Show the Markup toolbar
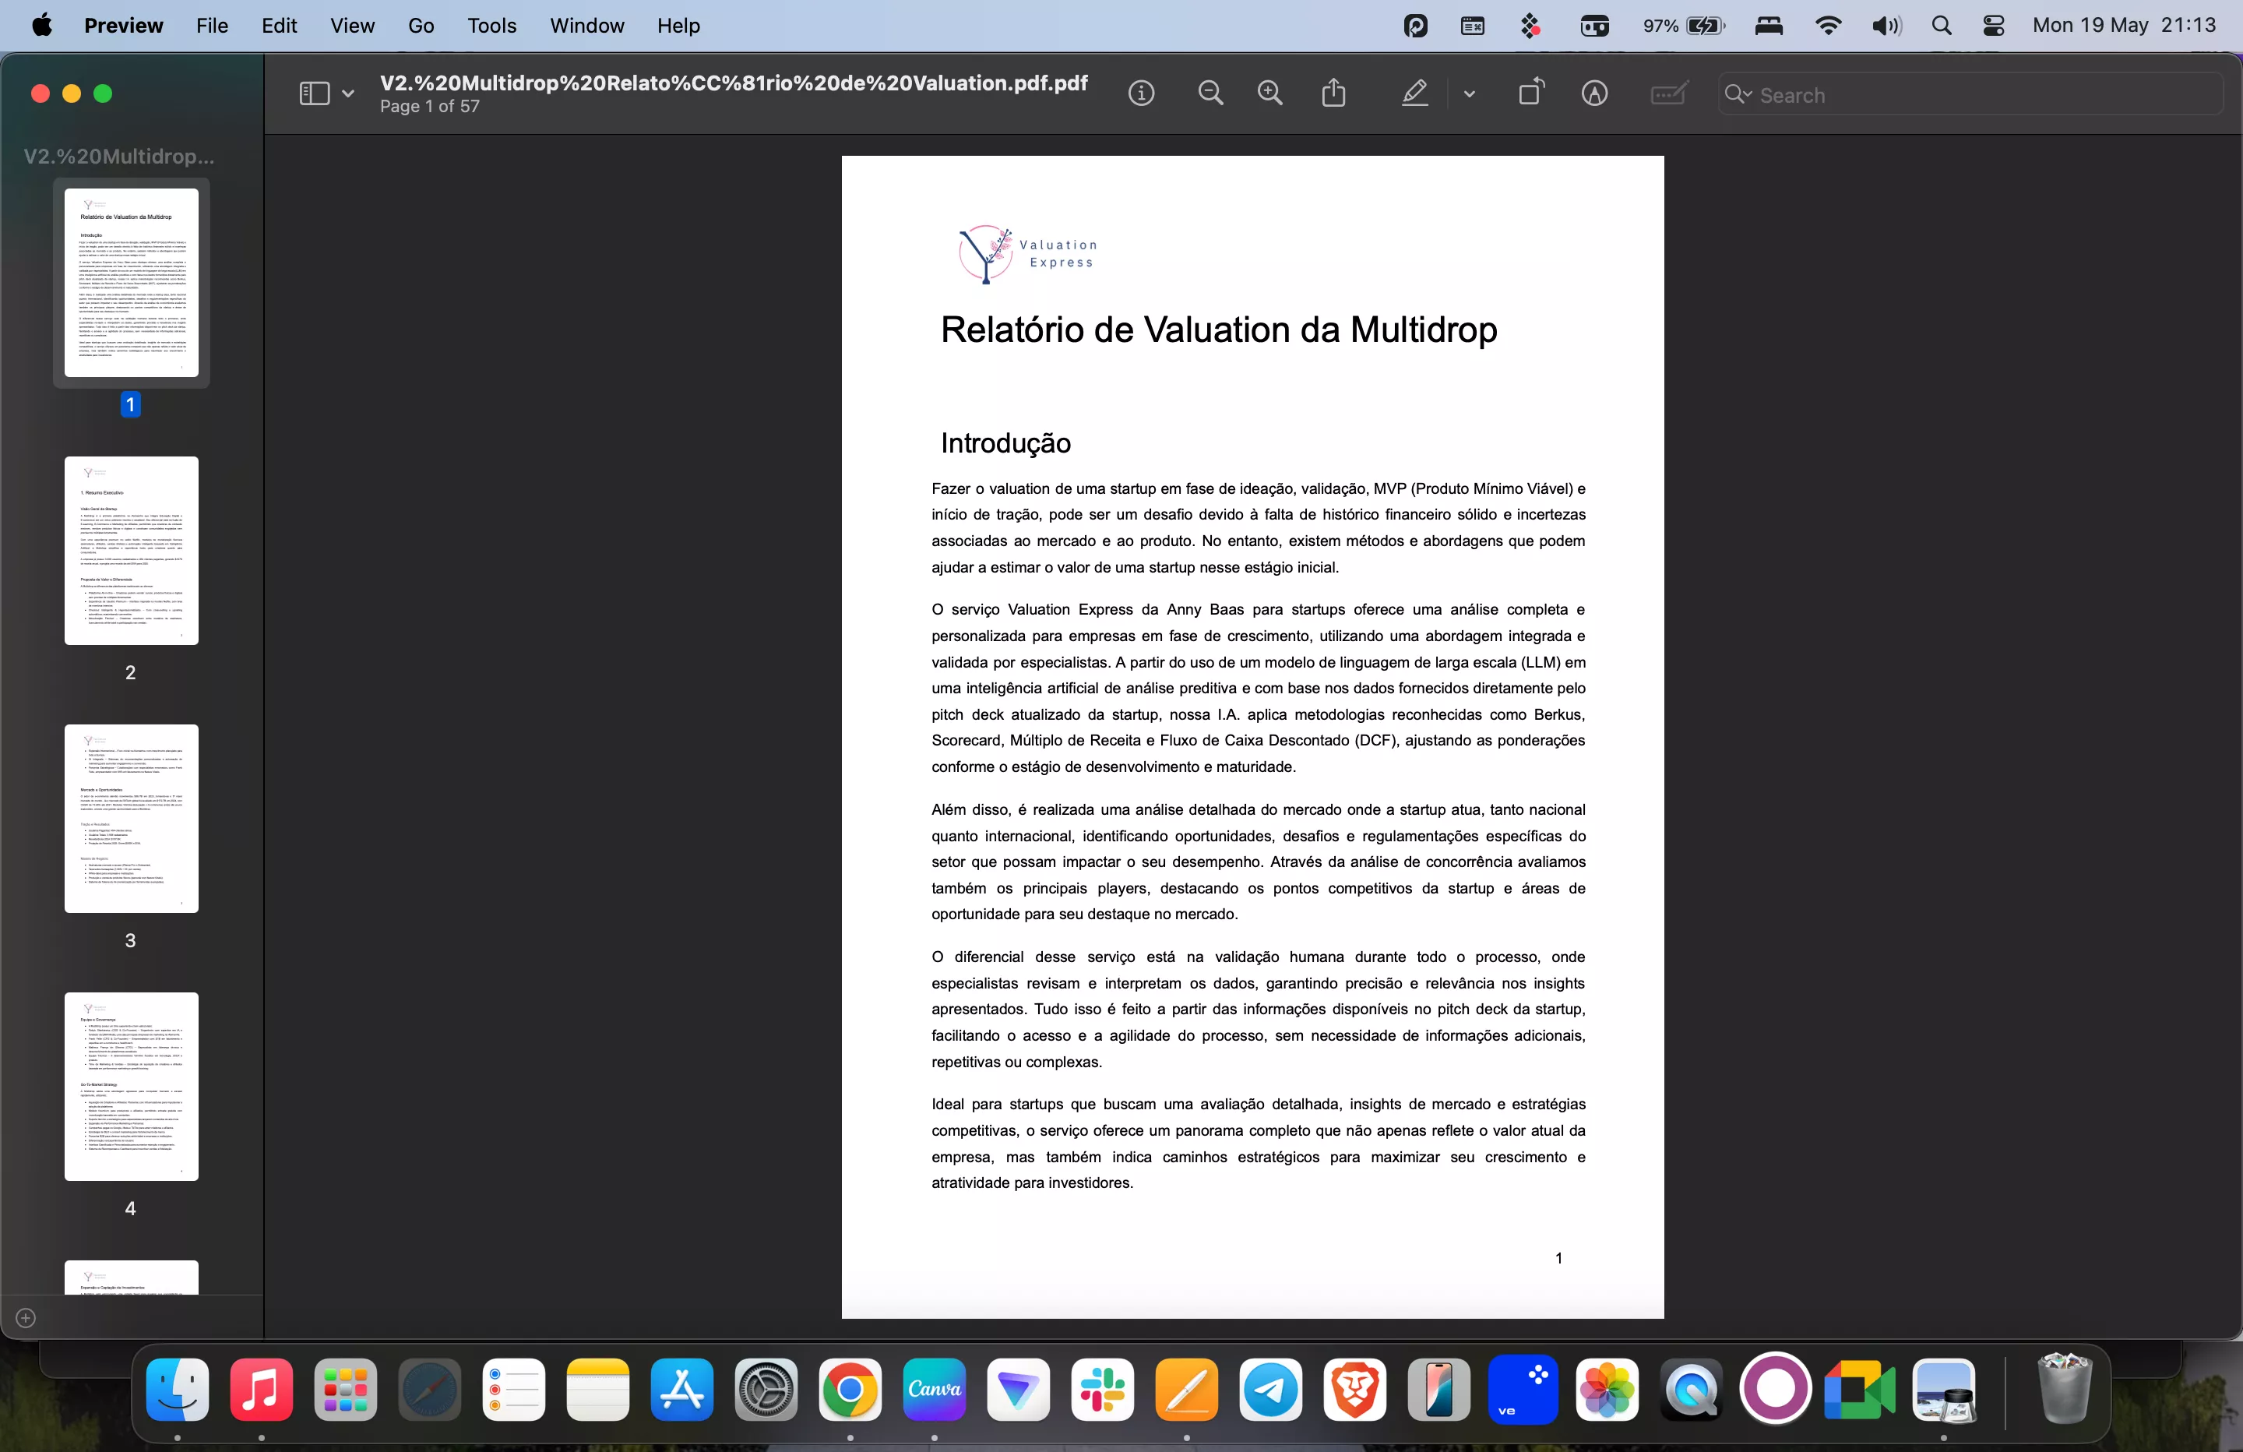 pos(1593,93)
